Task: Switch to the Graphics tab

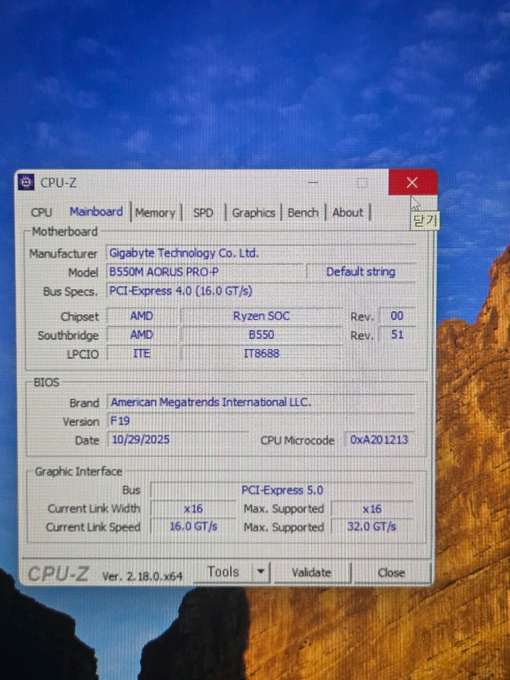Action: [x=254, y=213]
